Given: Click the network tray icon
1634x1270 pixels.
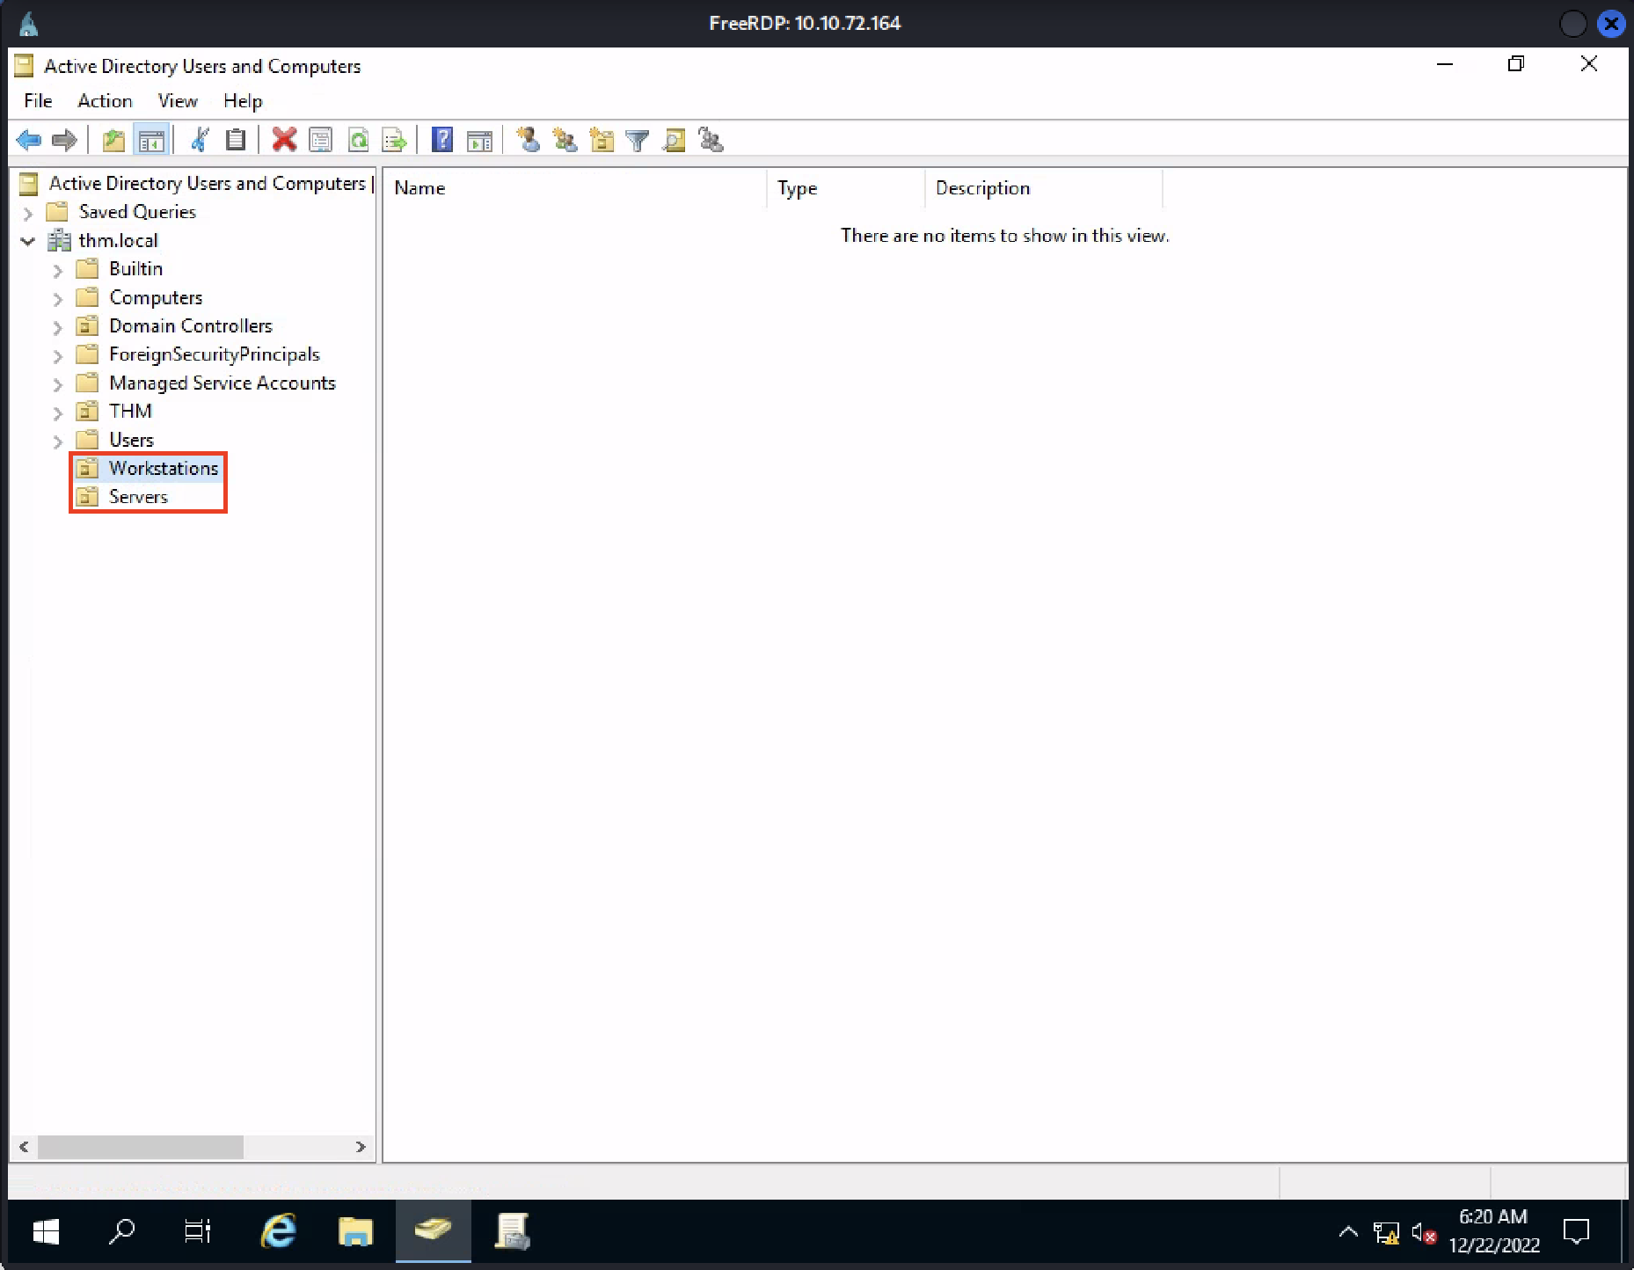Looking at the screenshot, I should (1386, 1233).
